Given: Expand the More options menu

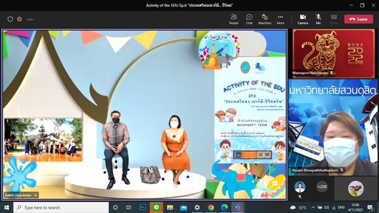Looking at the screenshot, I should 280,19.
